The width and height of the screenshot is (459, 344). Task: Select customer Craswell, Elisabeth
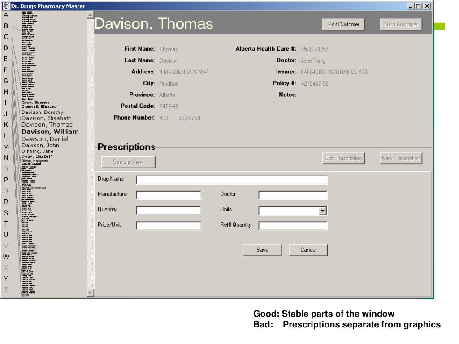coord(39,107)
